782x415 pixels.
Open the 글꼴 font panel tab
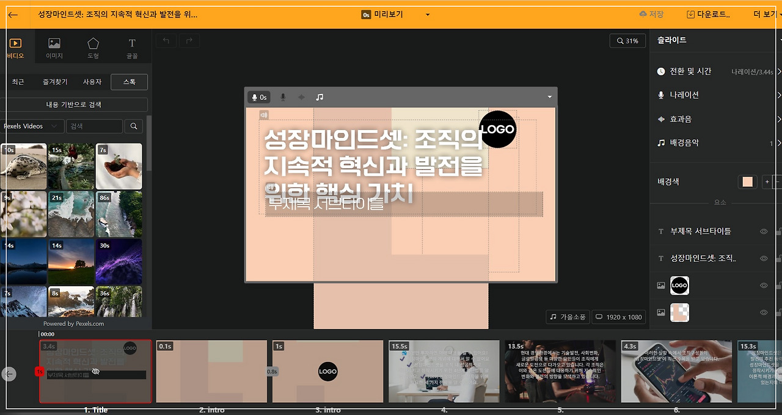132,48
